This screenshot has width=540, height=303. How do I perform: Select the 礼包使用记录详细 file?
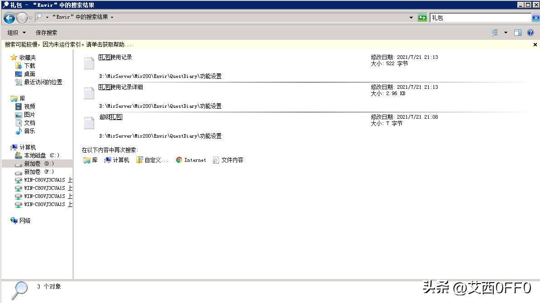121,87
